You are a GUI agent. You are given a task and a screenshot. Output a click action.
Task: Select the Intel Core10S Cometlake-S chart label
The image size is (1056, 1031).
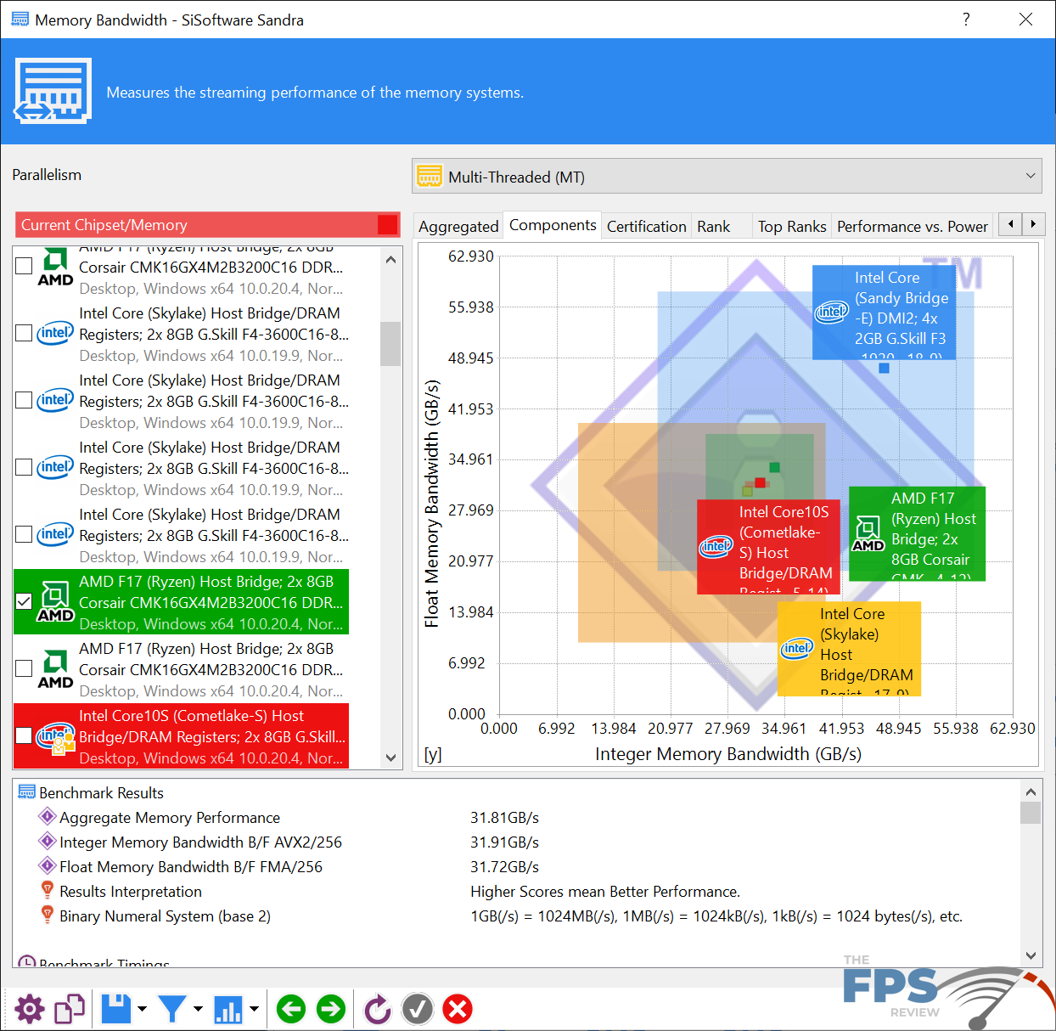768,546
